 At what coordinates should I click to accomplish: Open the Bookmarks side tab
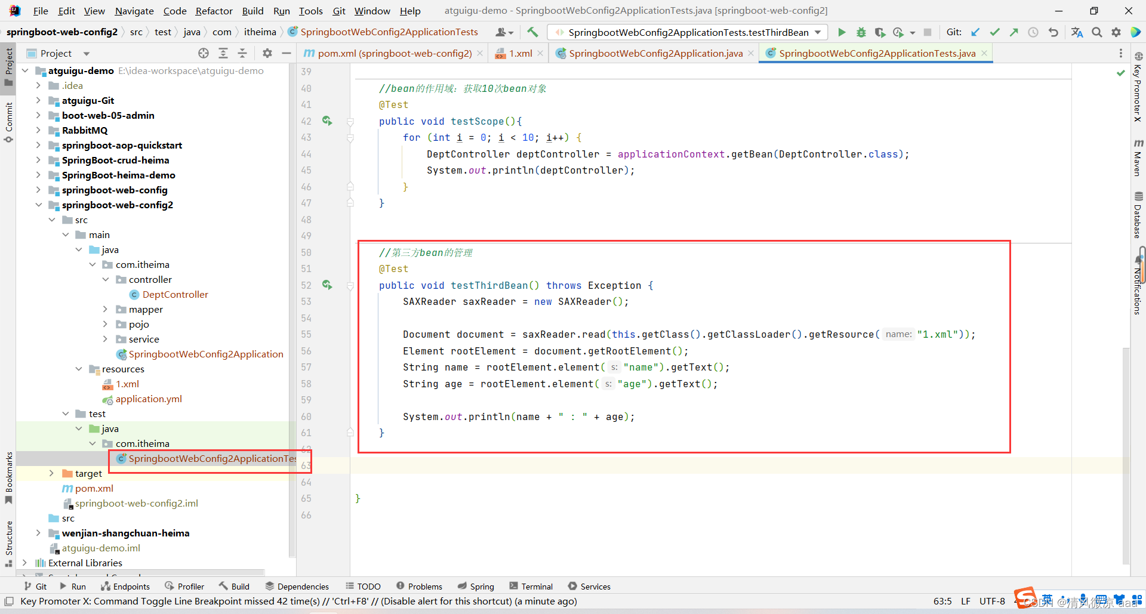8,477
